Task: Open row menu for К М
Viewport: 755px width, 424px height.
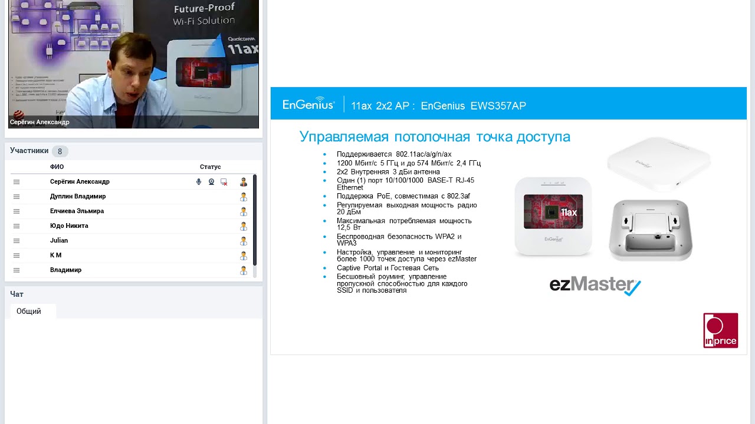Action: [17, 256]
